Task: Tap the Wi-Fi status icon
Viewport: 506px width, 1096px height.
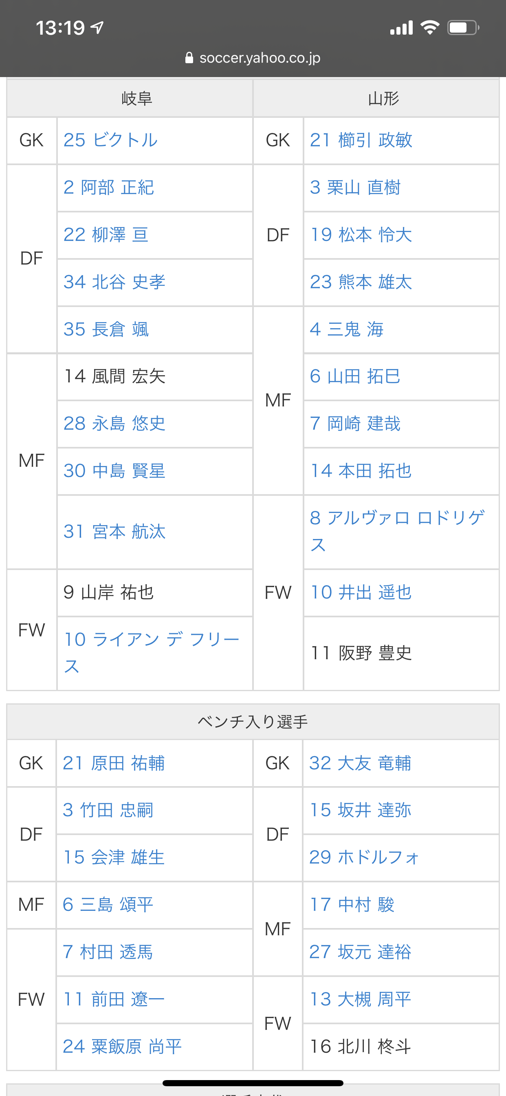Action: click(429, 28)
